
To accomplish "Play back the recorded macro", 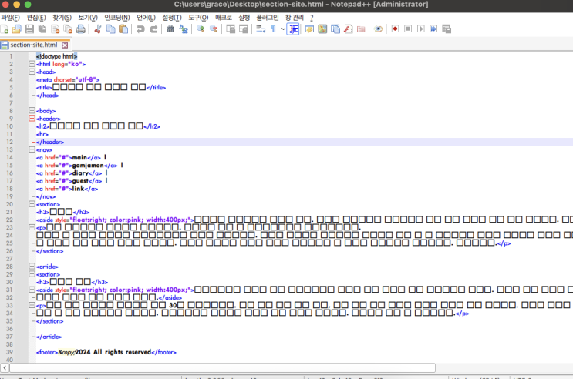I will 420,29.
